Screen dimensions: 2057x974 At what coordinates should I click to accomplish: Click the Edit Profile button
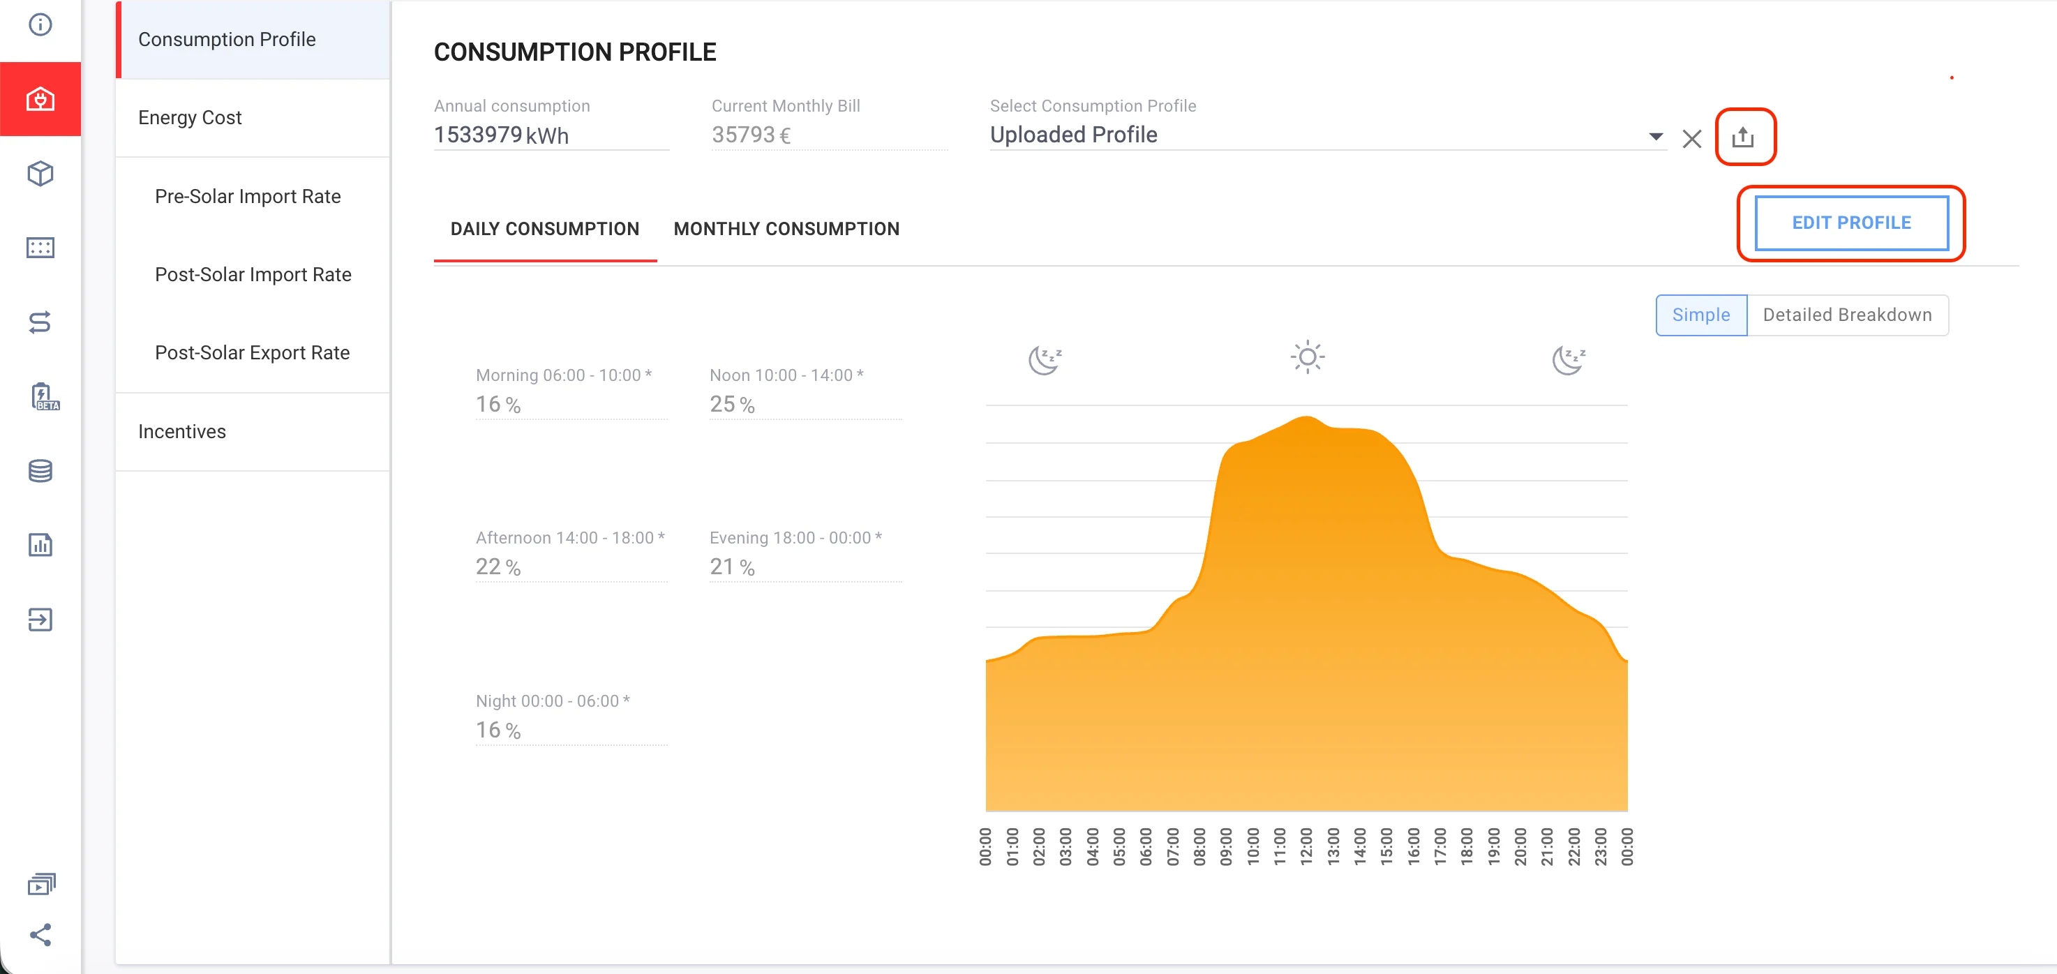coord(1851,223)
